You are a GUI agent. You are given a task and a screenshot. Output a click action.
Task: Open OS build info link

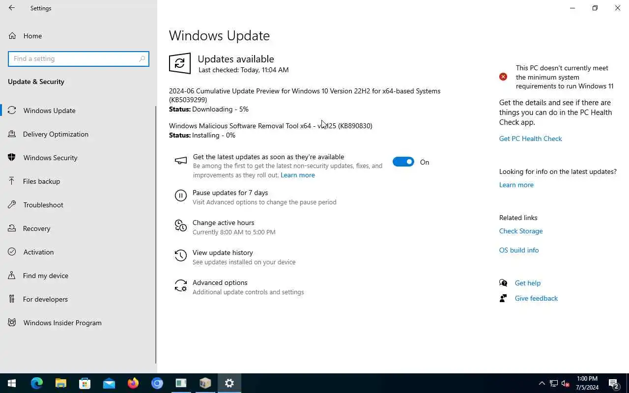tap(519, 250)
